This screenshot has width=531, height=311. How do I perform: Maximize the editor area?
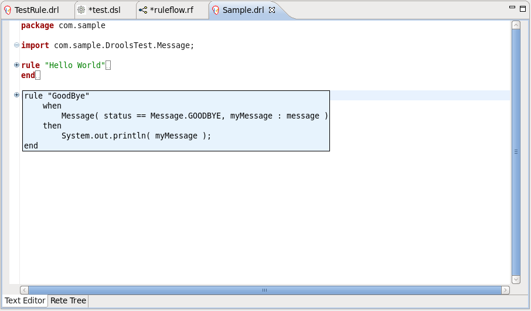tap(523, 8)
